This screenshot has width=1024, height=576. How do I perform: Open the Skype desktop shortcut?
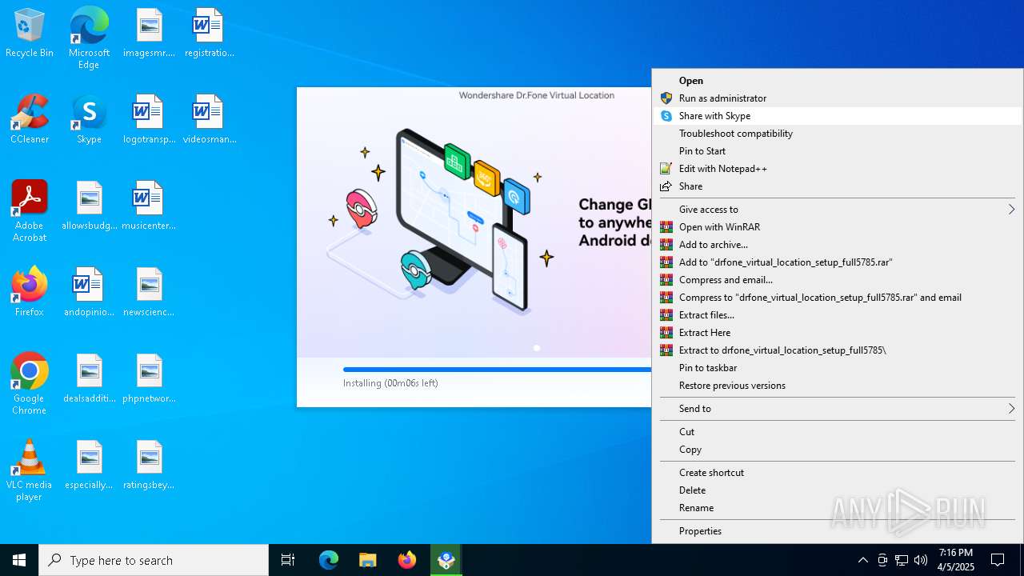(89, 120)
